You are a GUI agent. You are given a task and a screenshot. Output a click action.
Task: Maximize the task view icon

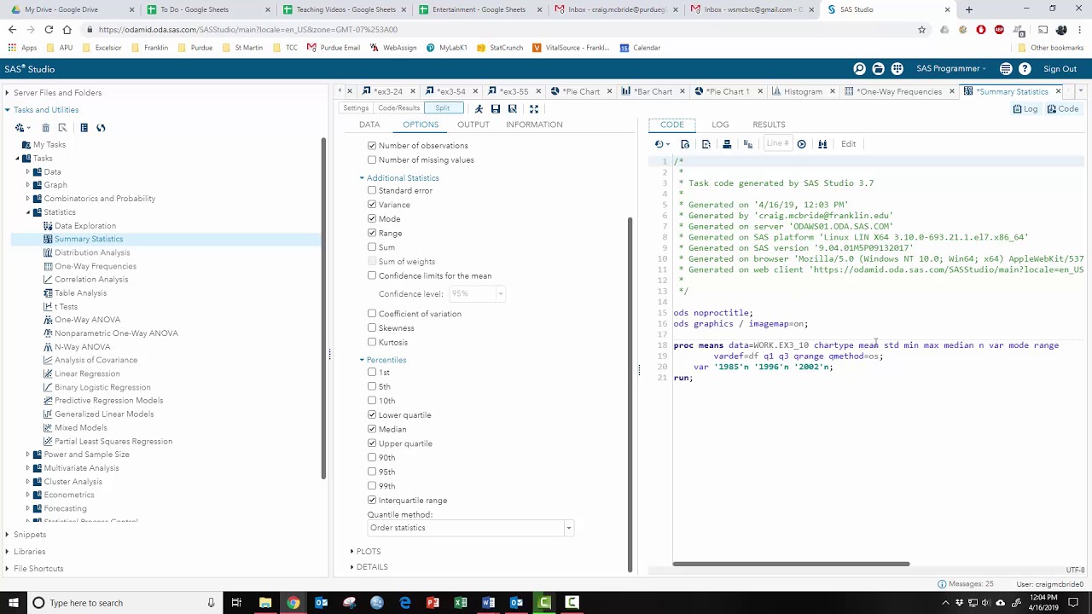[534, 108]
